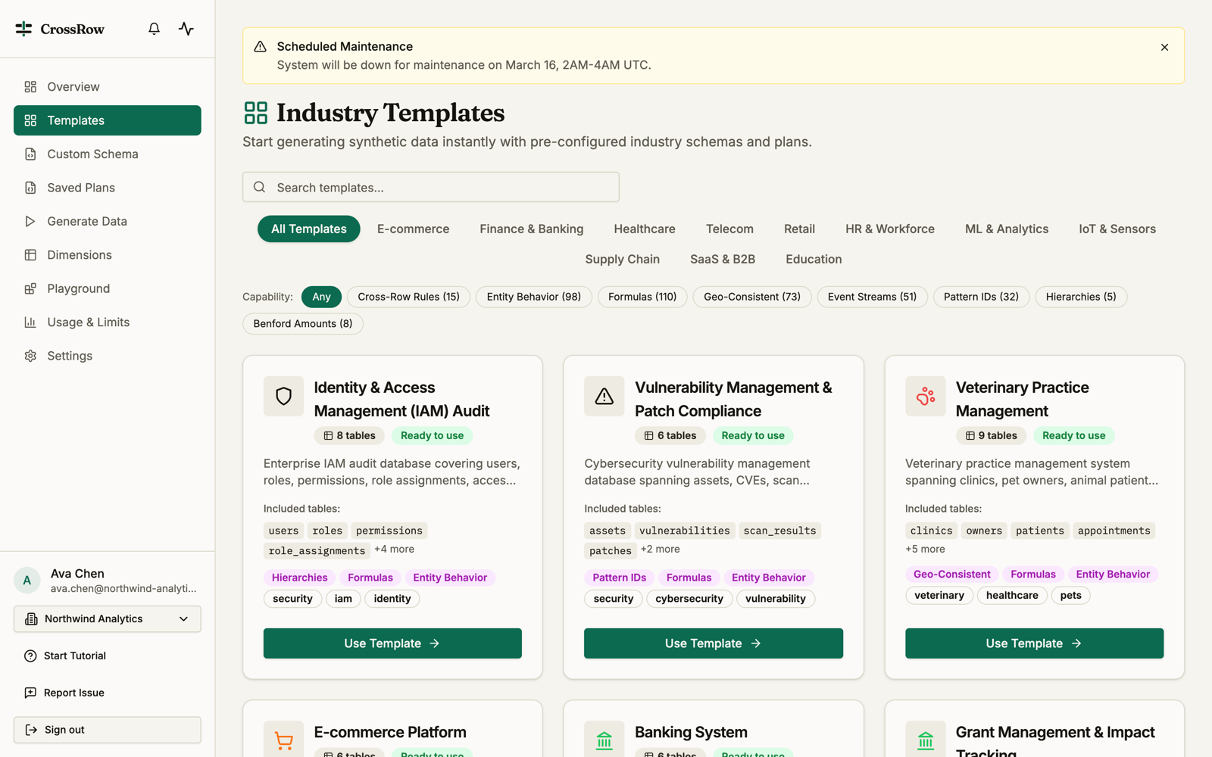
Task: Click the Industry Templates grid icon
Action: tap(256, 113)
